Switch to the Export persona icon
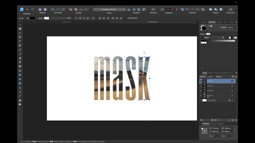 tap(33, 10)
